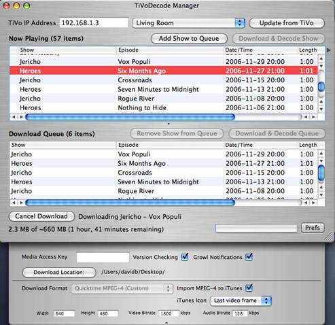This screenshot has width=335, height=325.
Task: Click the split view divider handle dot
Action: 169,124
